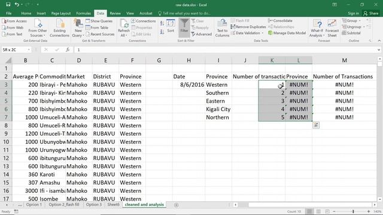This screenshot has width=383, height=215.
Task: Click the Connections button
Action: click(144, 21)
